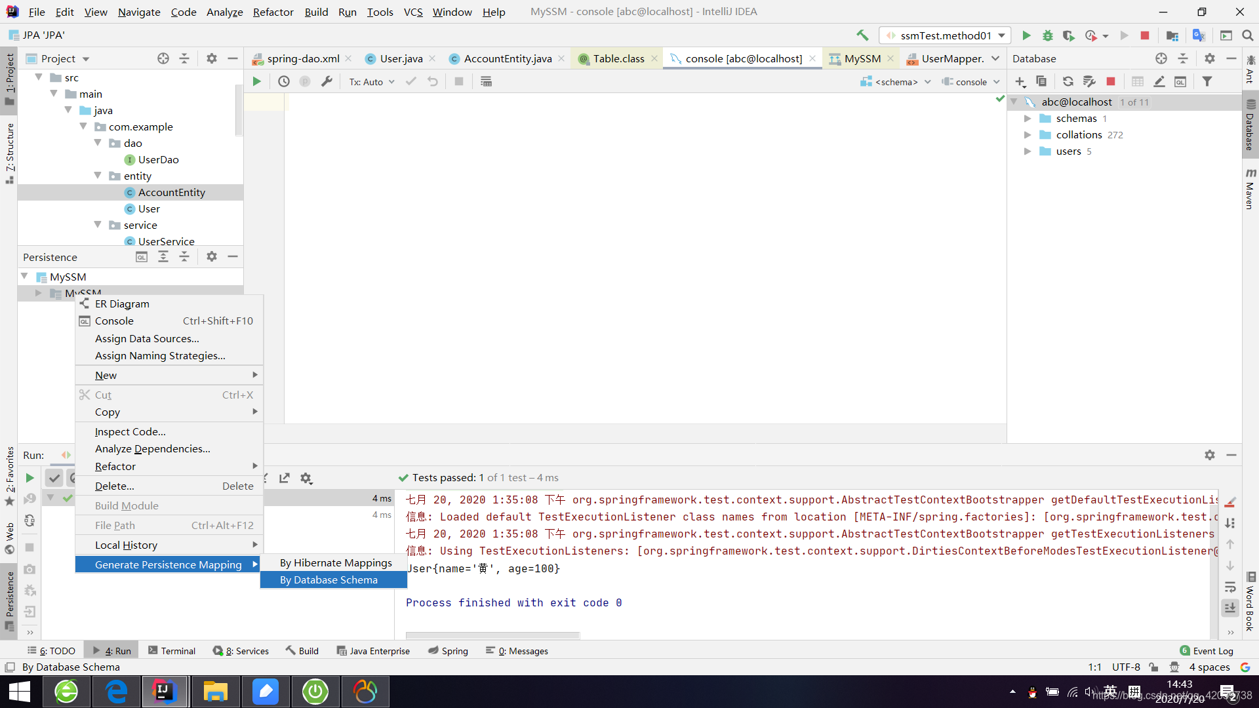Open Spring tool window button
The height and width of the screenshot is (708, 1259).
coord(449,651)
